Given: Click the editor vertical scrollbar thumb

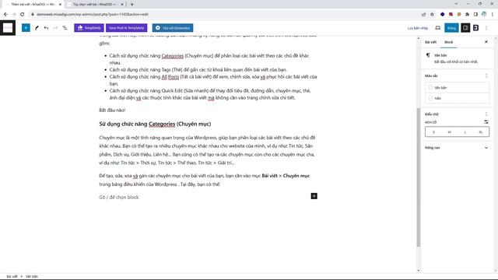Looking at the screenshot, I should 419,177.
